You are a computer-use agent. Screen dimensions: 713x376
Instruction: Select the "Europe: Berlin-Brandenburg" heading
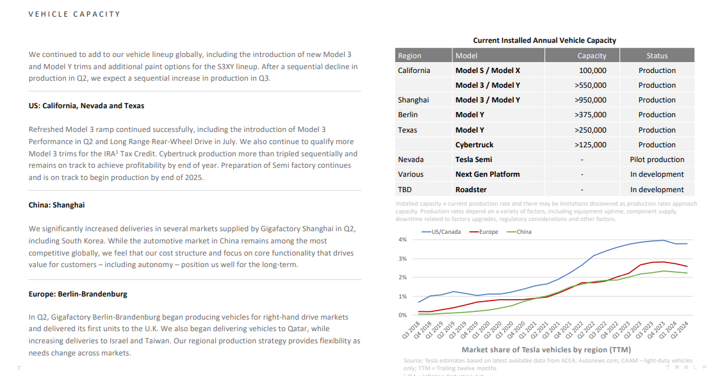[78, 294]
